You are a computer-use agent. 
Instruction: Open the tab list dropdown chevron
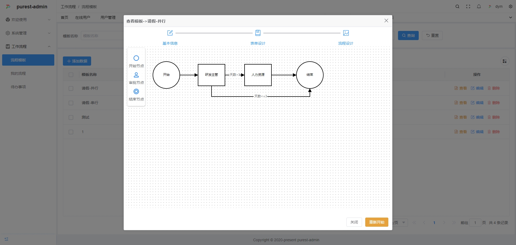pos(510,17)
